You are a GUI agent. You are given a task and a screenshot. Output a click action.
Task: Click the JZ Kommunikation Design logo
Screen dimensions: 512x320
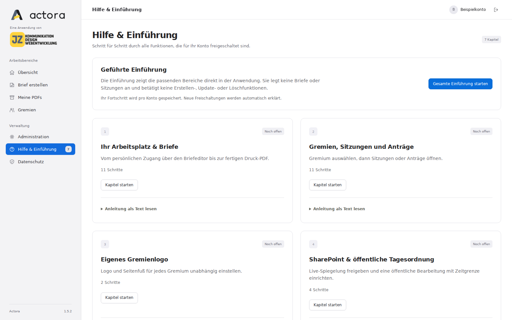(x=33, y=39)
